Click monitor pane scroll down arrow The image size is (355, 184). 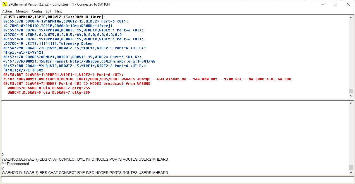[x=351, y=96]
